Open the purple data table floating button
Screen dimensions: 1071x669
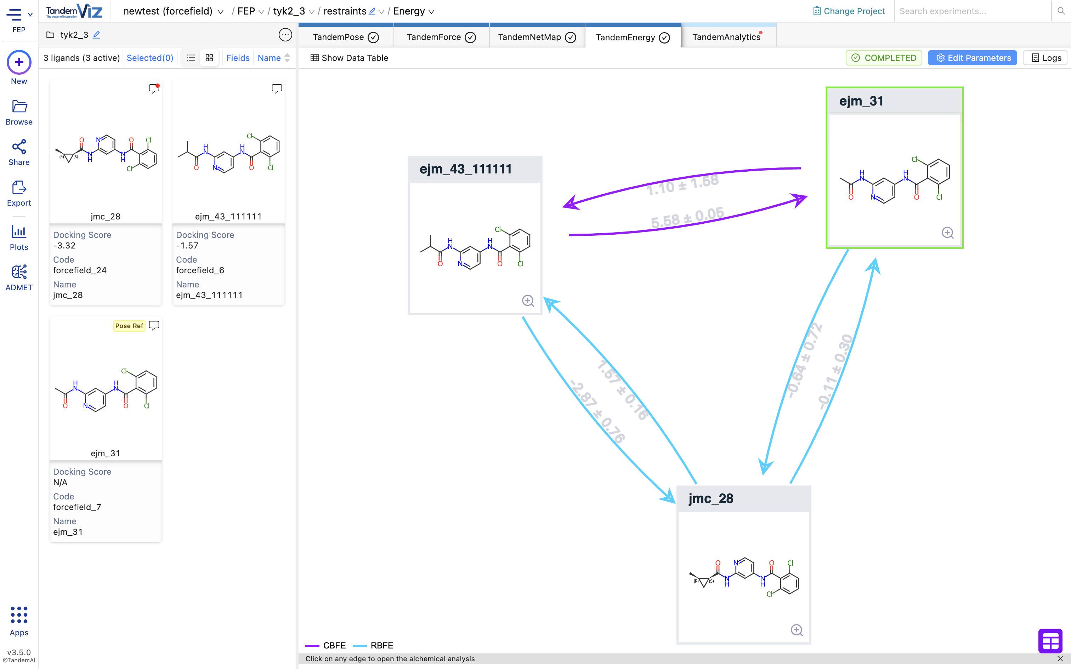click(x=1050, y=640)
